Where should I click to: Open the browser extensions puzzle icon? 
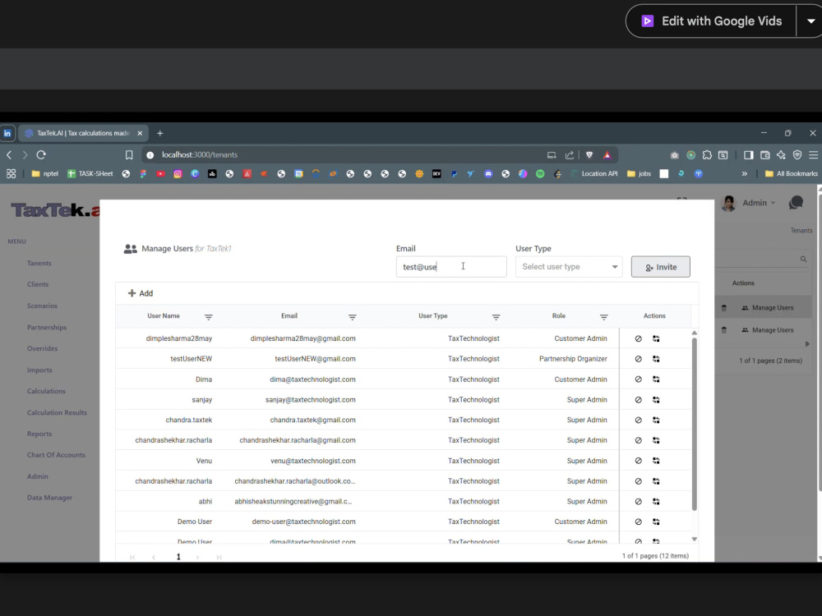707,155
